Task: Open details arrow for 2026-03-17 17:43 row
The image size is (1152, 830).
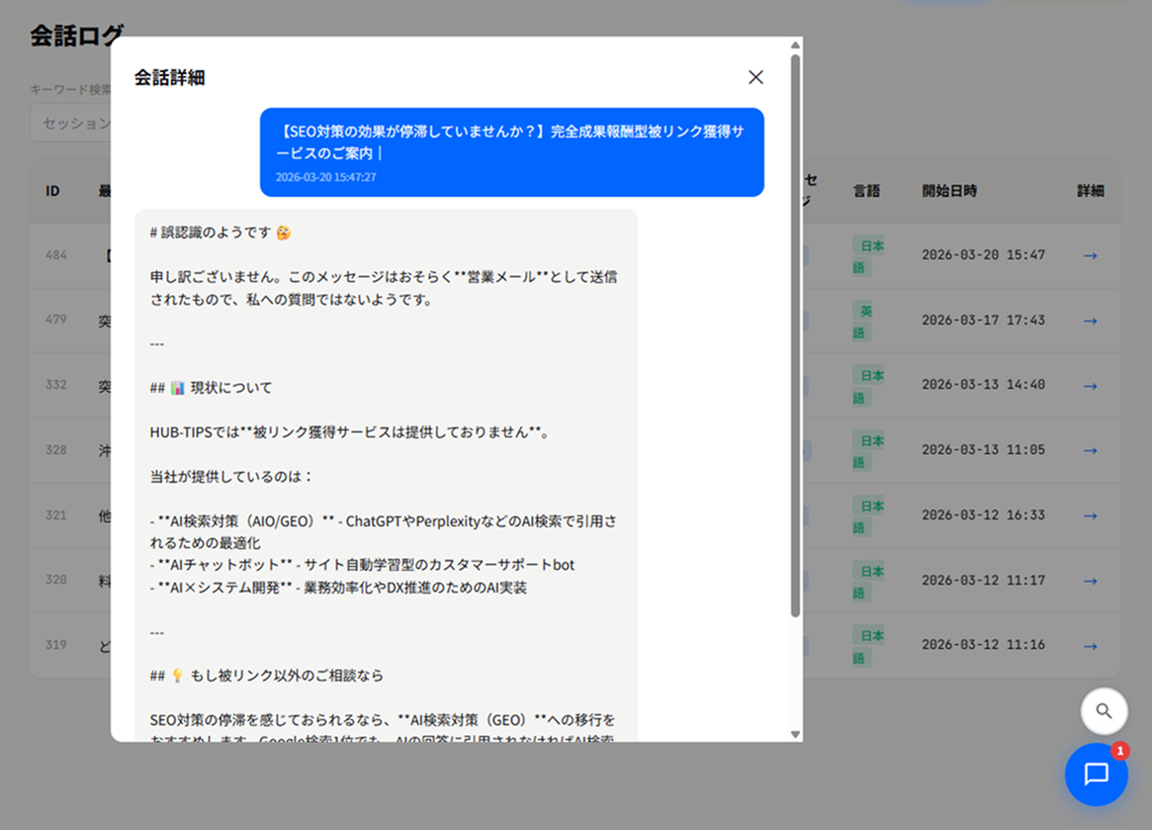Action: (1091, 321)
